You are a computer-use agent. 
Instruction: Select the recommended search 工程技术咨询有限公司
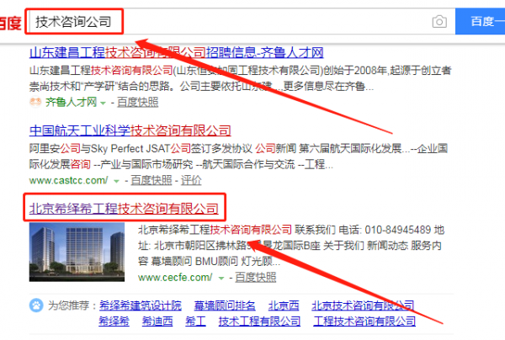coord(363,321)
